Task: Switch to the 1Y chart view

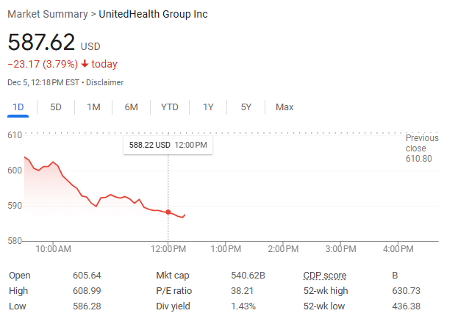Action: coord(208,107)
